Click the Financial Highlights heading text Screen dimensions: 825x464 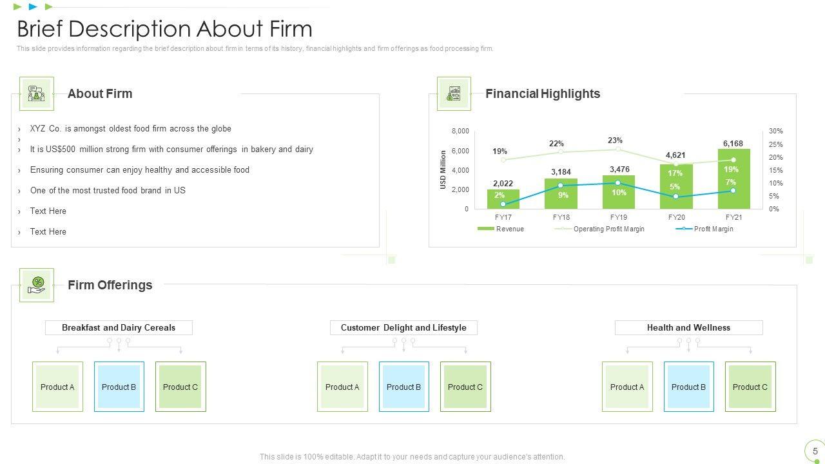pos(543,93)
